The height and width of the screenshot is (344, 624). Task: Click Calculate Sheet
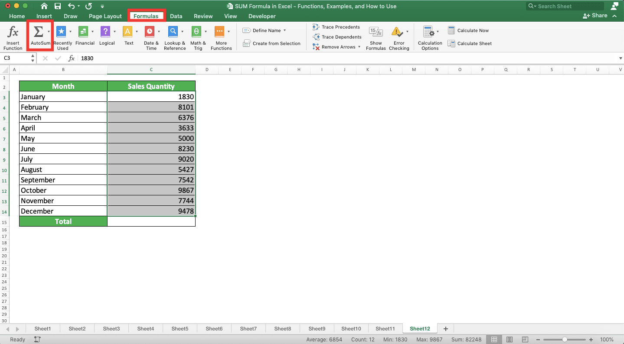pyautogui.click(x=470, y=43)
